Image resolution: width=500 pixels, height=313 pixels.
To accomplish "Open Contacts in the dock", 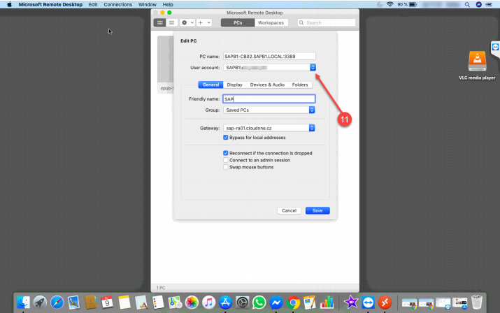I will point(91,302).
